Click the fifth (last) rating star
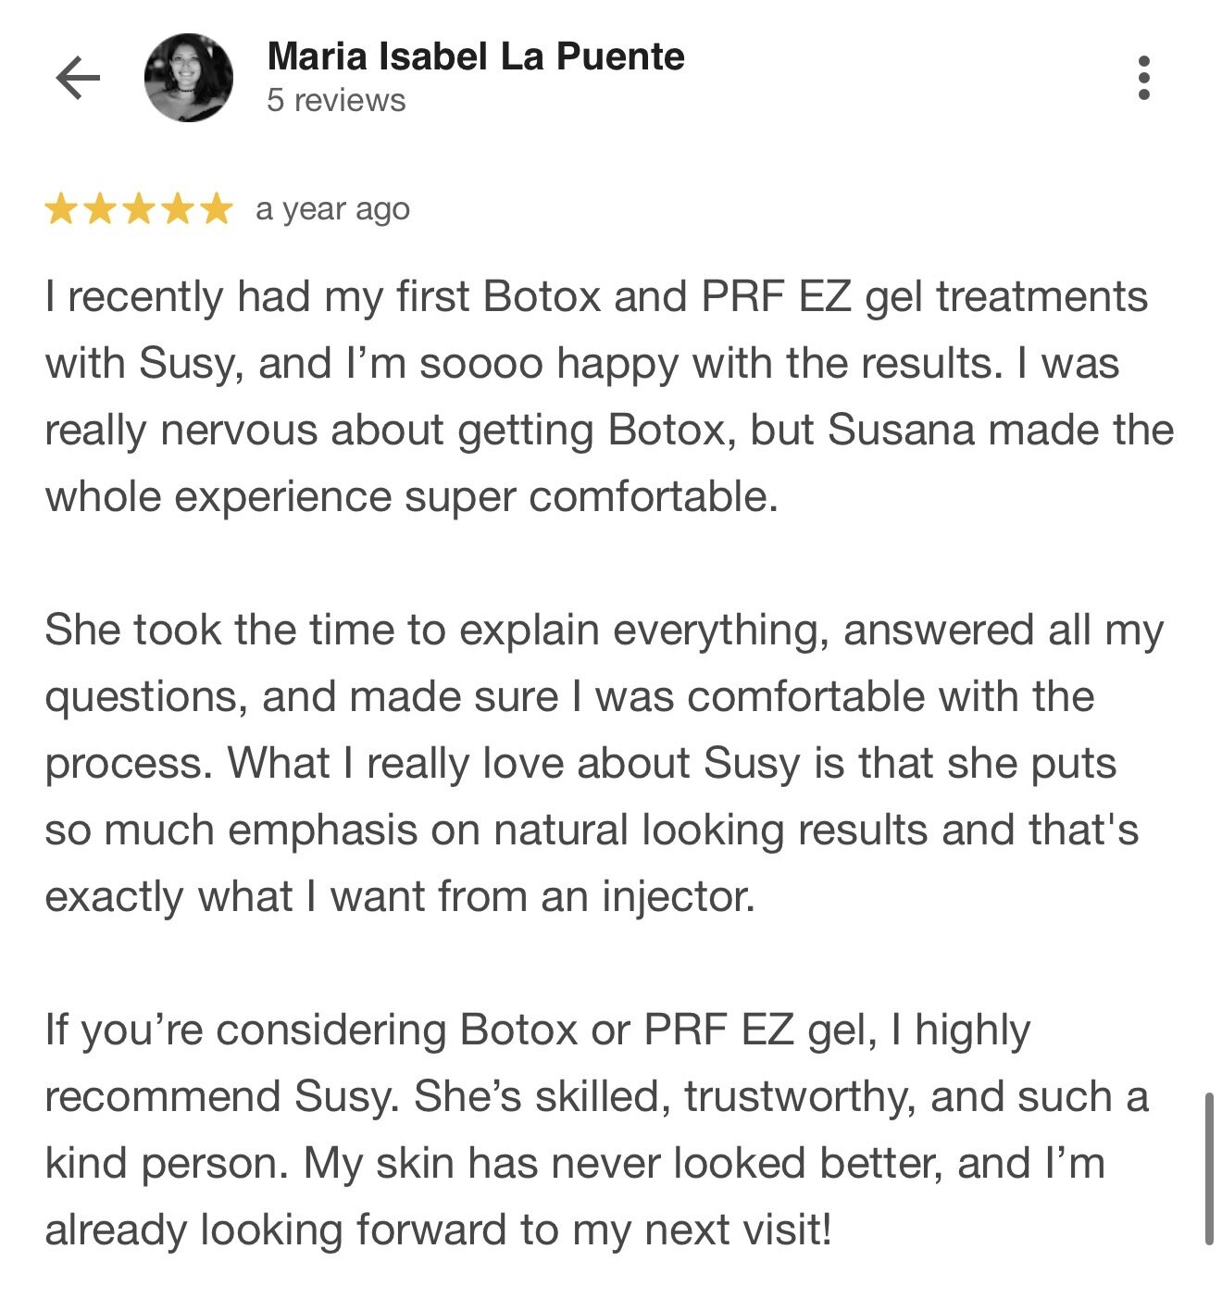Viewport: 1222px width, 1299px height. point(217,209)
